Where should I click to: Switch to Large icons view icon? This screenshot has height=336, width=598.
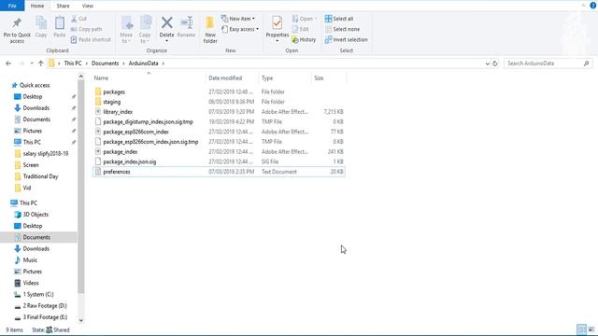(591, 329)
